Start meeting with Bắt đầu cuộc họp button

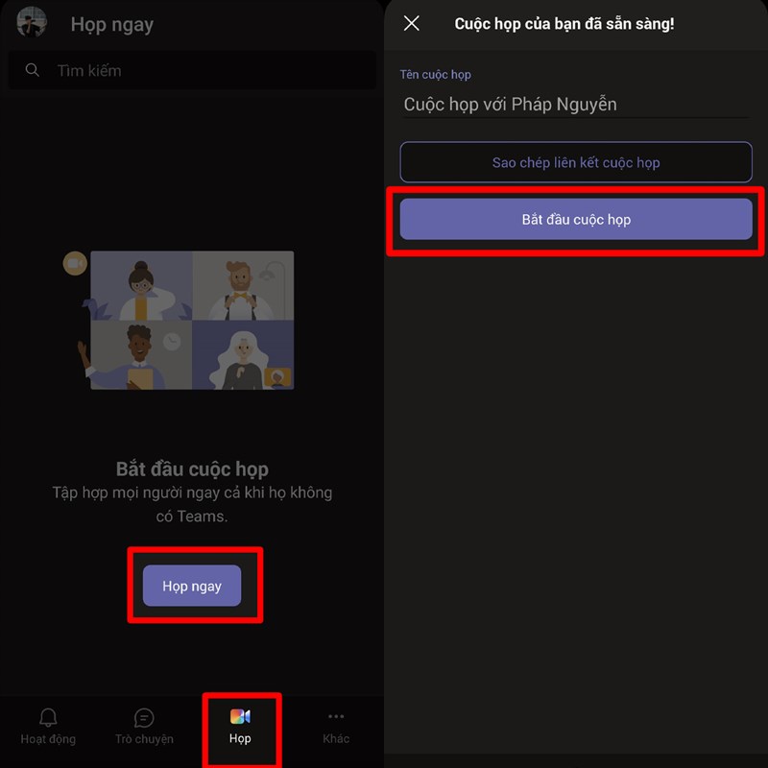pos(576,219)
